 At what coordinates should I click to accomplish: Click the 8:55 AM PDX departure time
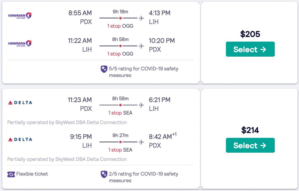click(80, 13)
